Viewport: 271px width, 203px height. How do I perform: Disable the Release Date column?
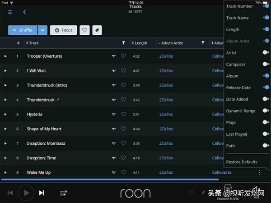(266, 88)
